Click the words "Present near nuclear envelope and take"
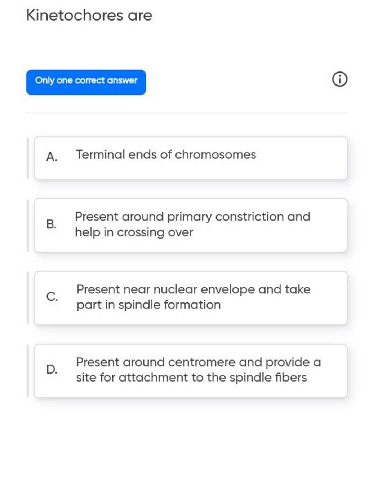 point(194,289)
